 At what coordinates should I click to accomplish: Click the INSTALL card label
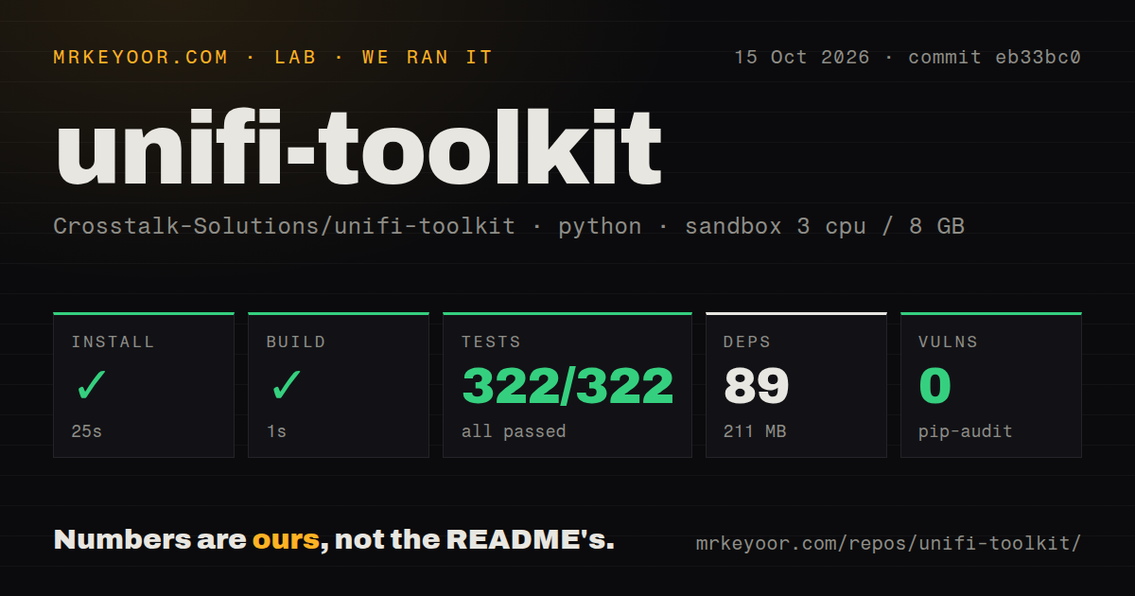(113, 342)
